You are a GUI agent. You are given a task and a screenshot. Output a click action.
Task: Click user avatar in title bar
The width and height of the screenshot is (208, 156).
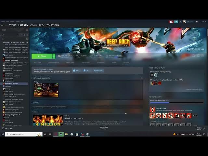coord(184,22)
